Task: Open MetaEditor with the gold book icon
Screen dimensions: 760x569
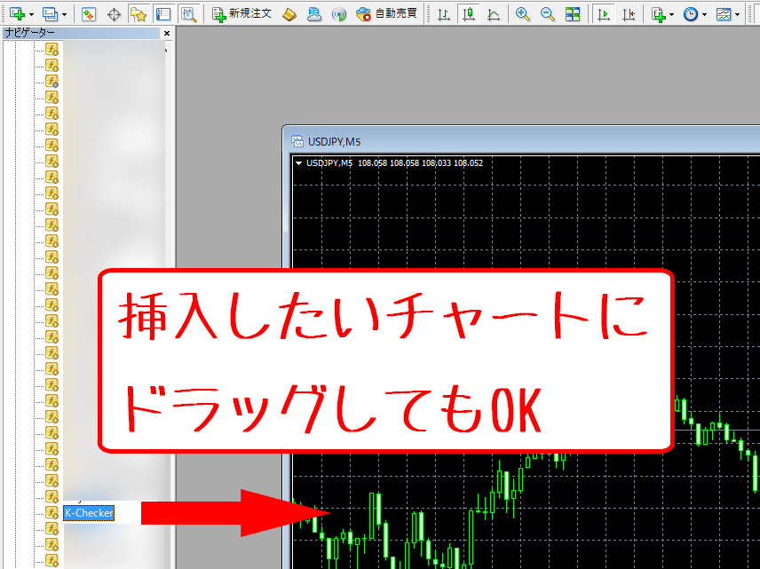Action: [x=289, y=14]
